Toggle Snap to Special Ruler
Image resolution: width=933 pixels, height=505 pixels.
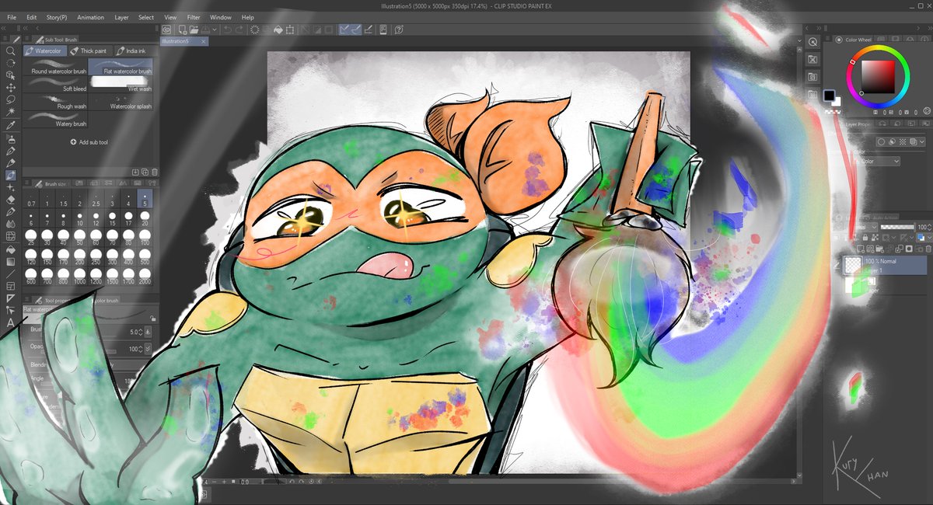click(356, 30)
